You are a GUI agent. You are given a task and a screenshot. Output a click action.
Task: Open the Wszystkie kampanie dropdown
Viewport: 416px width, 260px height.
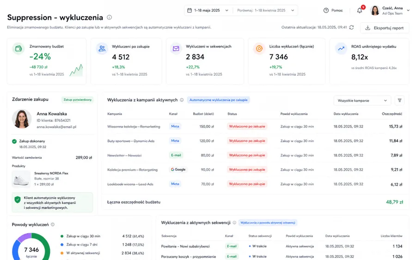coord(362,101)
